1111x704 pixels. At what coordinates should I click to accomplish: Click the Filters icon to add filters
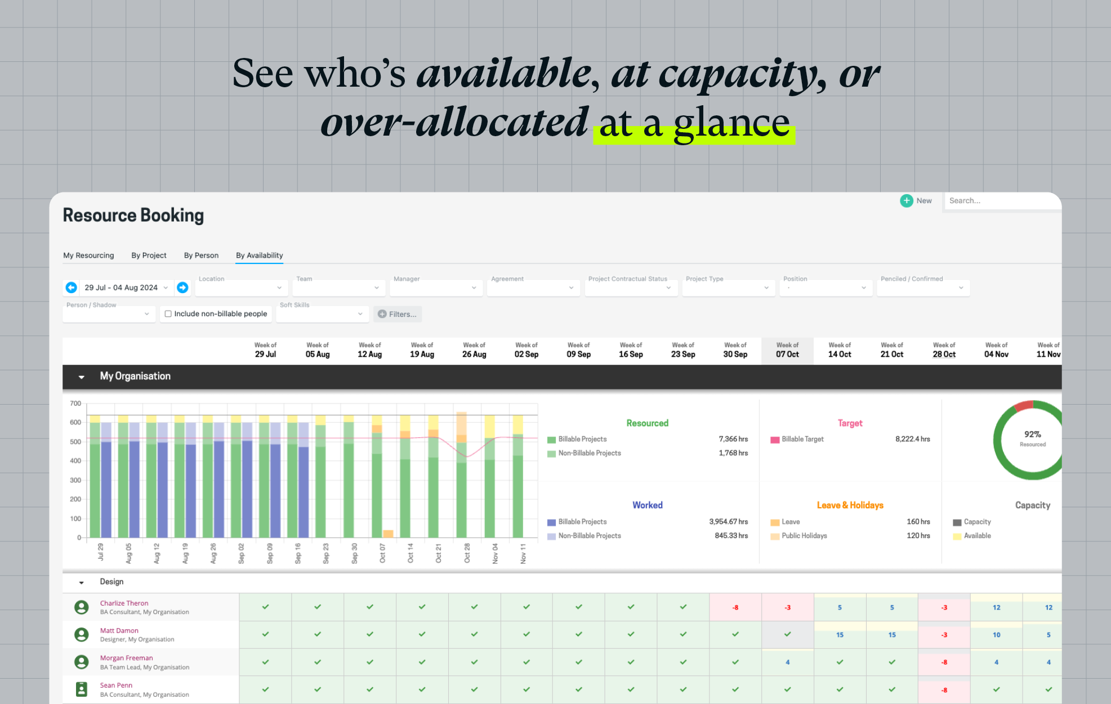[x=398, y=314]
